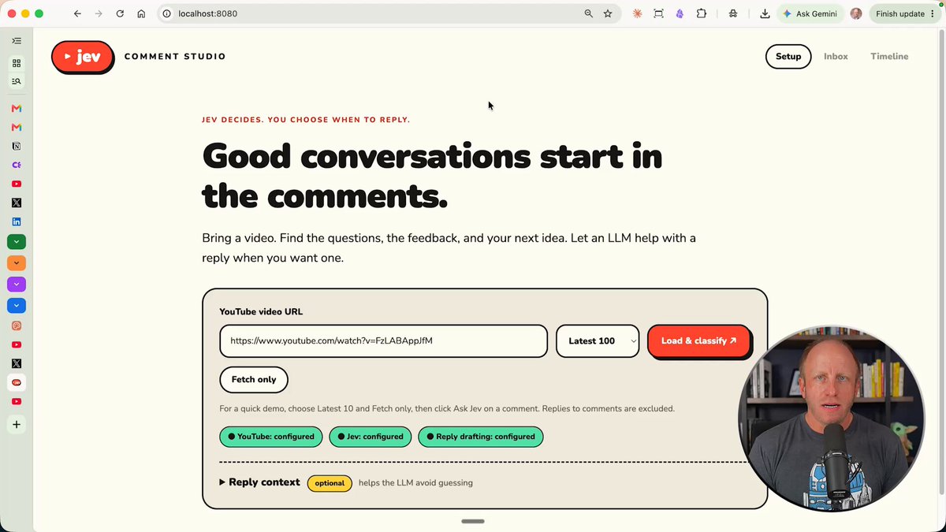The width and height of the screenshot is (946, 532).
Task: Open the profile avatar menu
Action: [856, 13]
